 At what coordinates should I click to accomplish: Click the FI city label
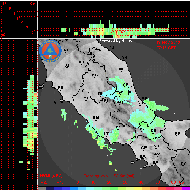[66, 50]
